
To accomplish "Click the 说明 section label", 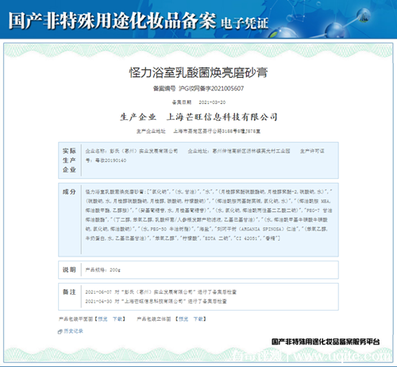I will (69, 270).
